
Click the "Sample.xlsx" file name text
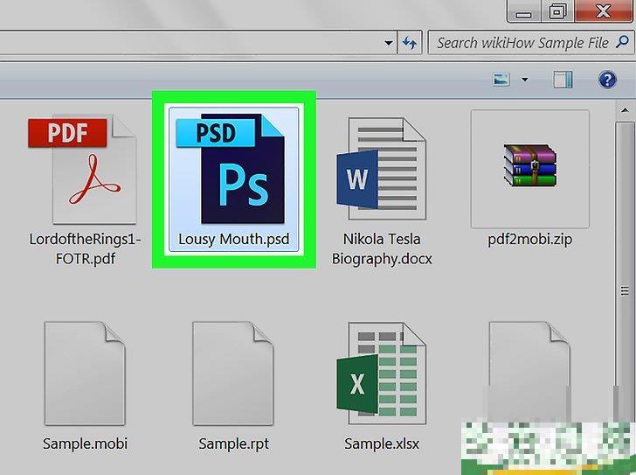(x=382, y=444)
